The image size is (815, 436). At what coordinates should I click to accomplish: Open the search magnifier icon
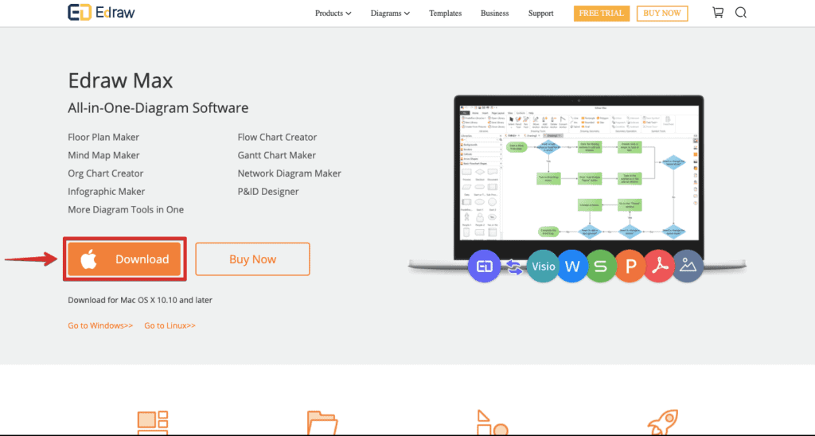pyautogui.click(x=741, y=13)
